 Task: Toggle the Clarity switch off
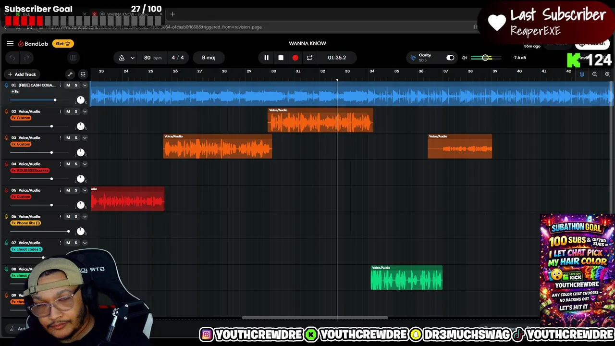[450, 58]
